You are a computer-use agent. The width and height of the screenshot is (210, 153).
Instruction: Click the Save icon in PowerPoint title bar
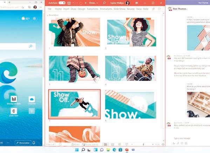pyautogui.click(x=69, y=3)
